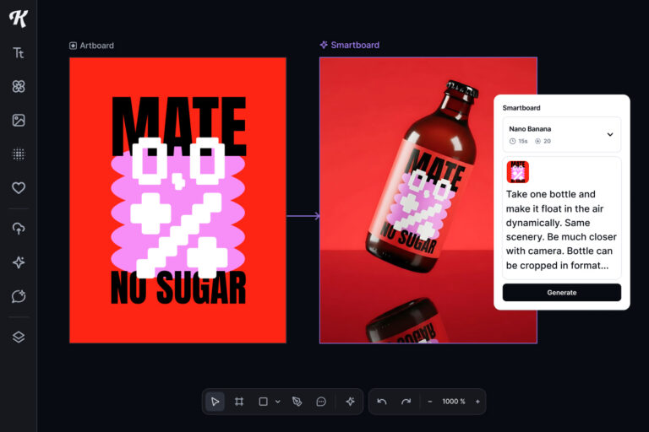649x432 pixels.
Task: Zoom out with the minus button
Action: (430, 402)
